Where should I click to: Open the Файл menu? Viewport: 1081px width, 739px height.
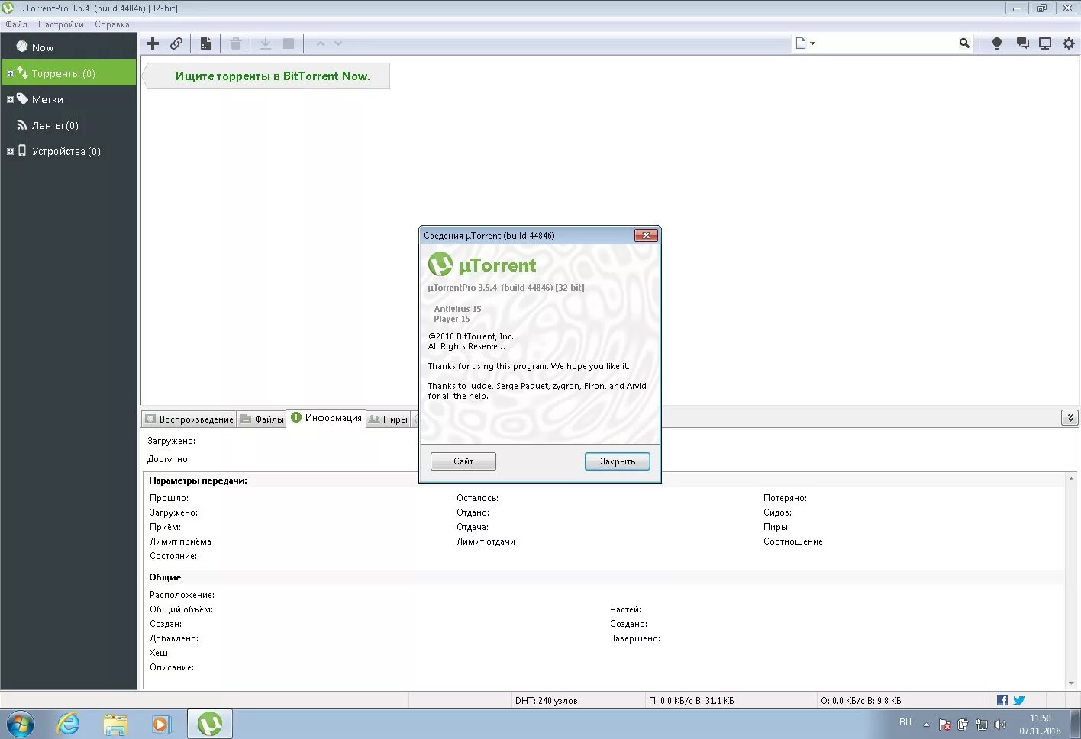pos(16,24)
